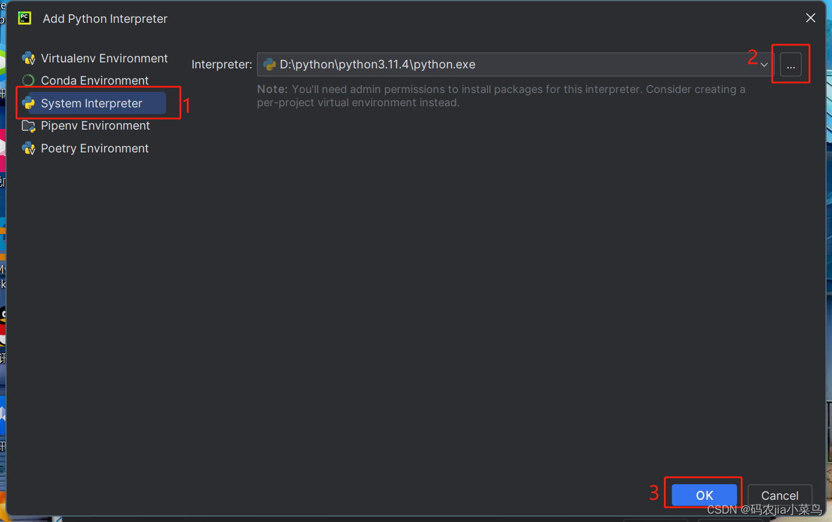This screenshot has height=522, width=832.
Task: Open the browse button with three dots
Action: (x=791, y=64)
